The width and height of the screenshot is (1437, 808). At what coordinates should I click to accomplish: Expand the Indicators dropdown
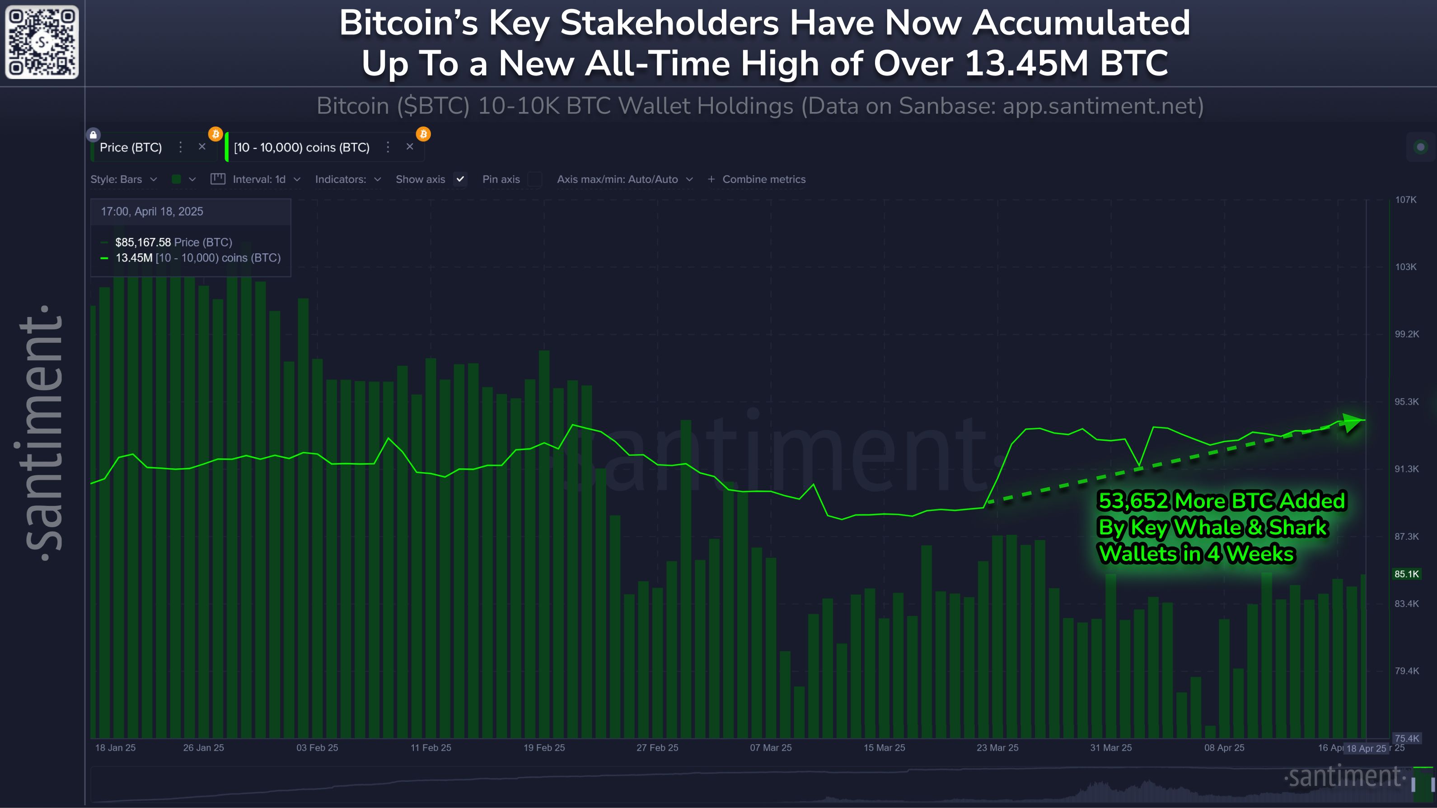coord(347,180)
